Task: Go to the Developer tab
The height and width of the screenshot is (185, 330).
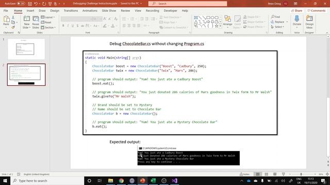Action: click(170, 10)
